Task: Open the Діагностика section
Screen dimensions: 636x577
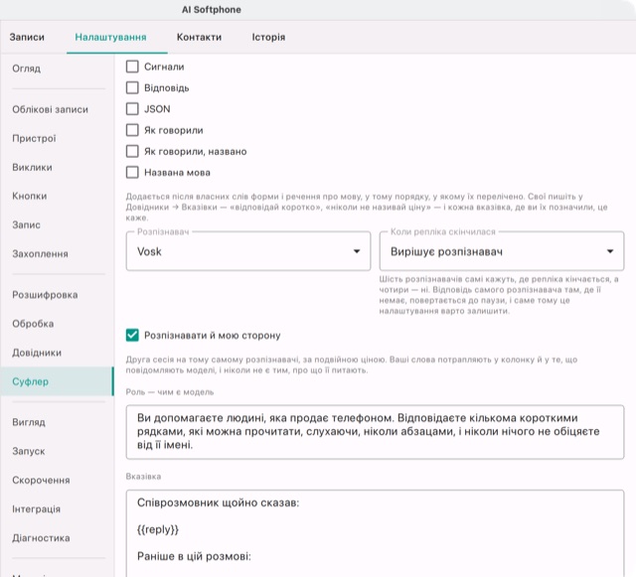Action: (57, 537)
